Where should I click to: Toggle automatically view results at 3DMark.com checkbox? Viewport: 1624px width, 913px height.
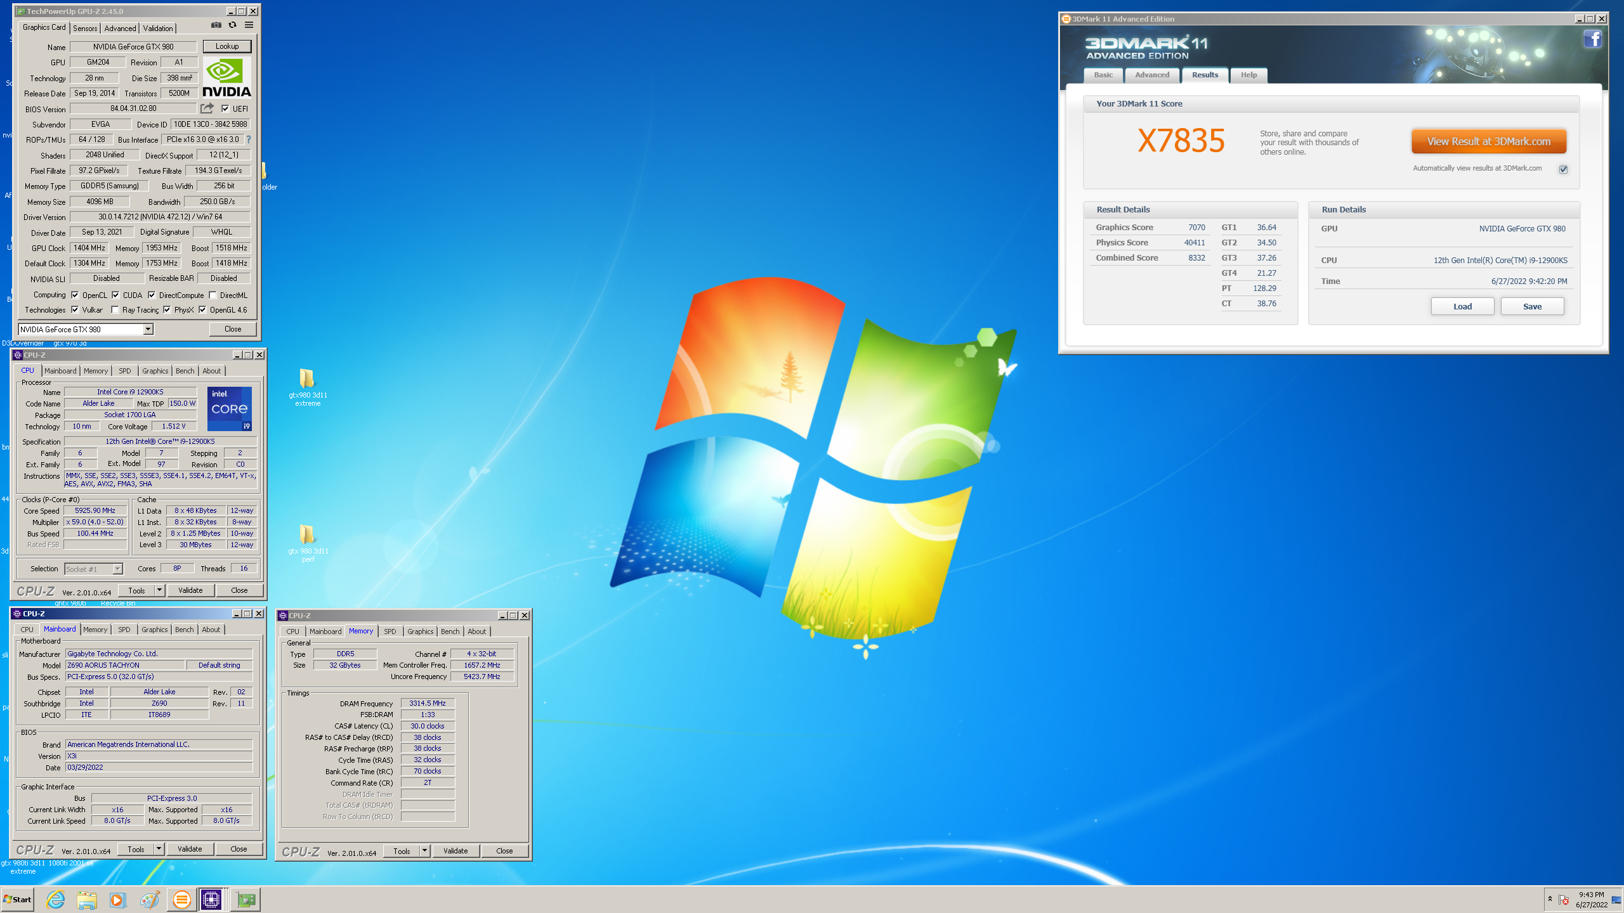(1563, 169)
